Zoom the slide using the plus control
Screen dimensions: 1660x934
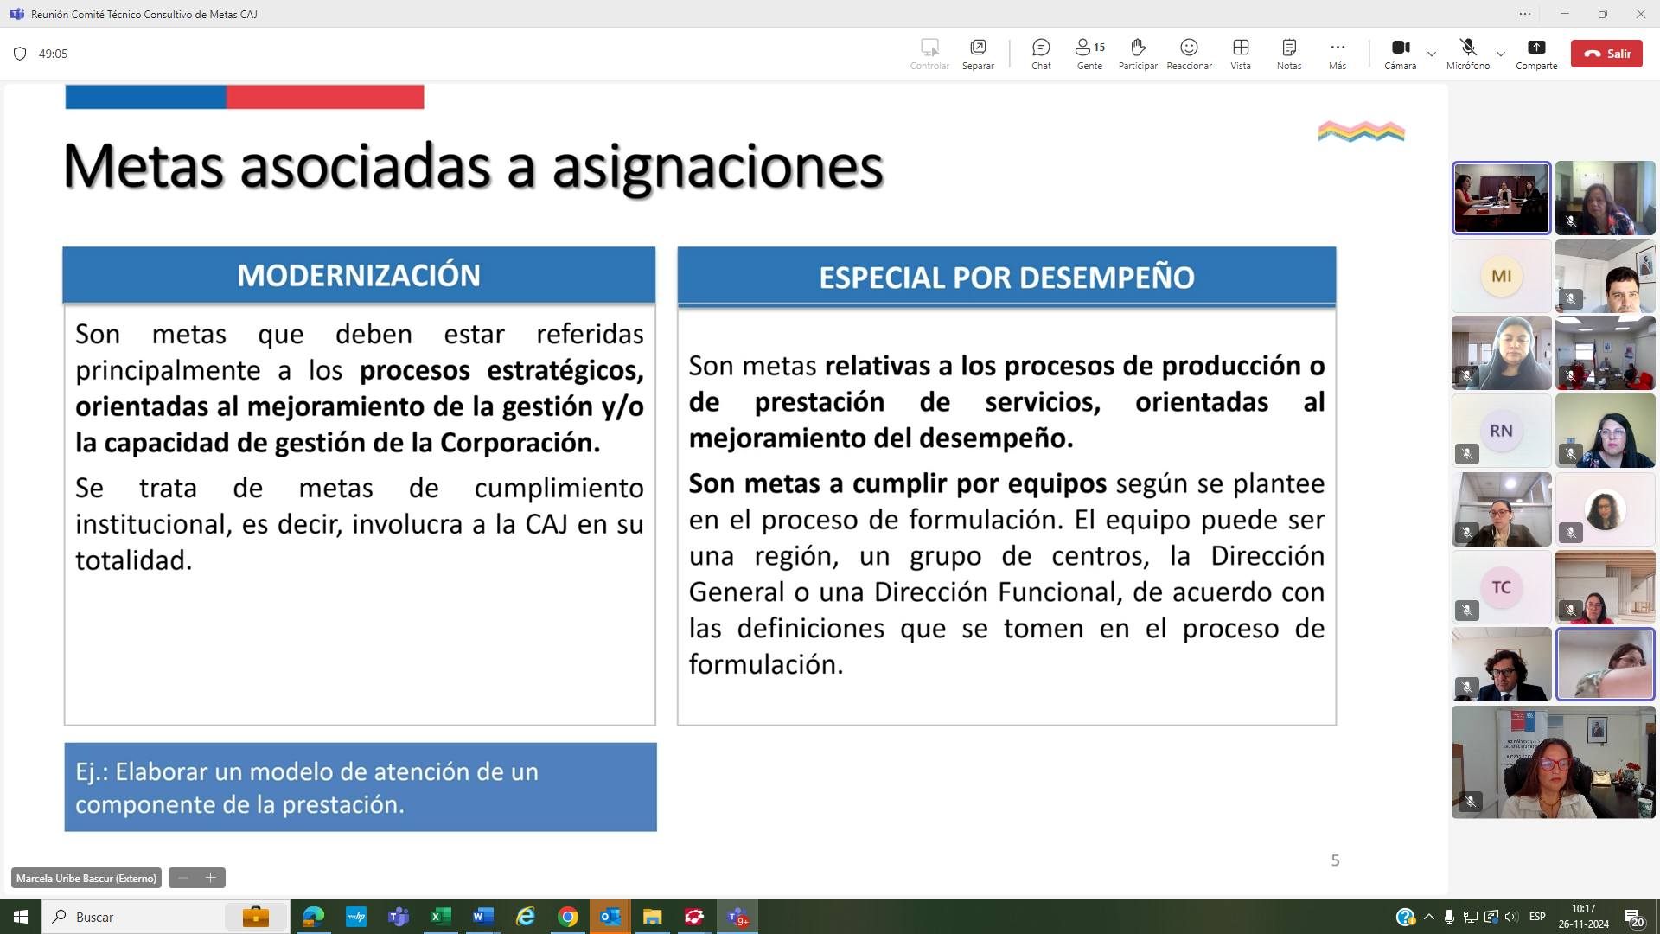pos(210,878)
